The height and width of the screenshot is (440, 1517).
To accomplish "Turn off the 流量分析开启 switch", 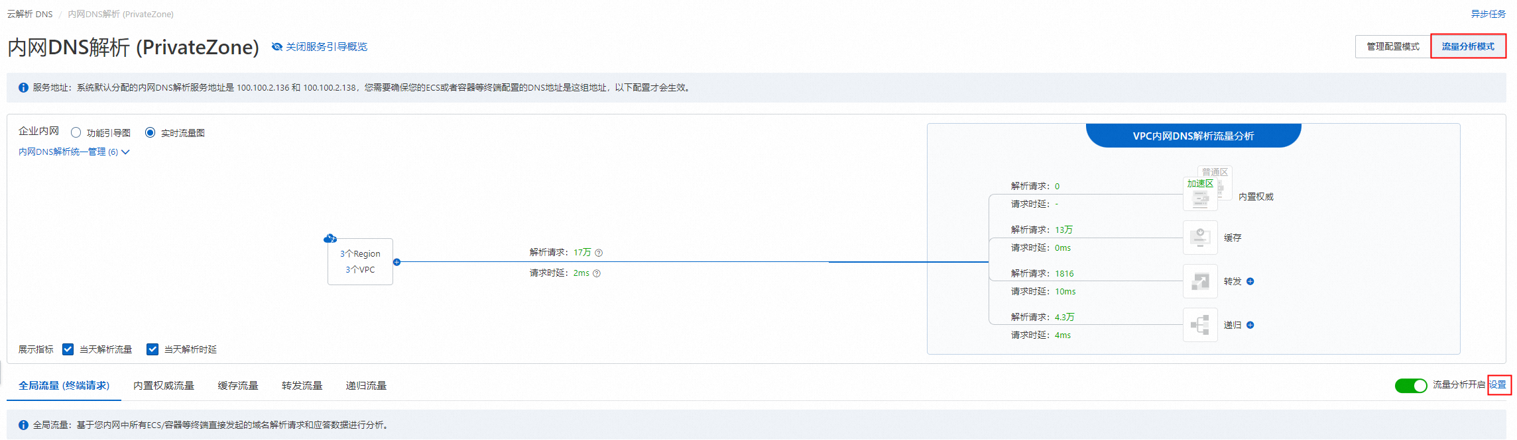I will (1411, 385).
